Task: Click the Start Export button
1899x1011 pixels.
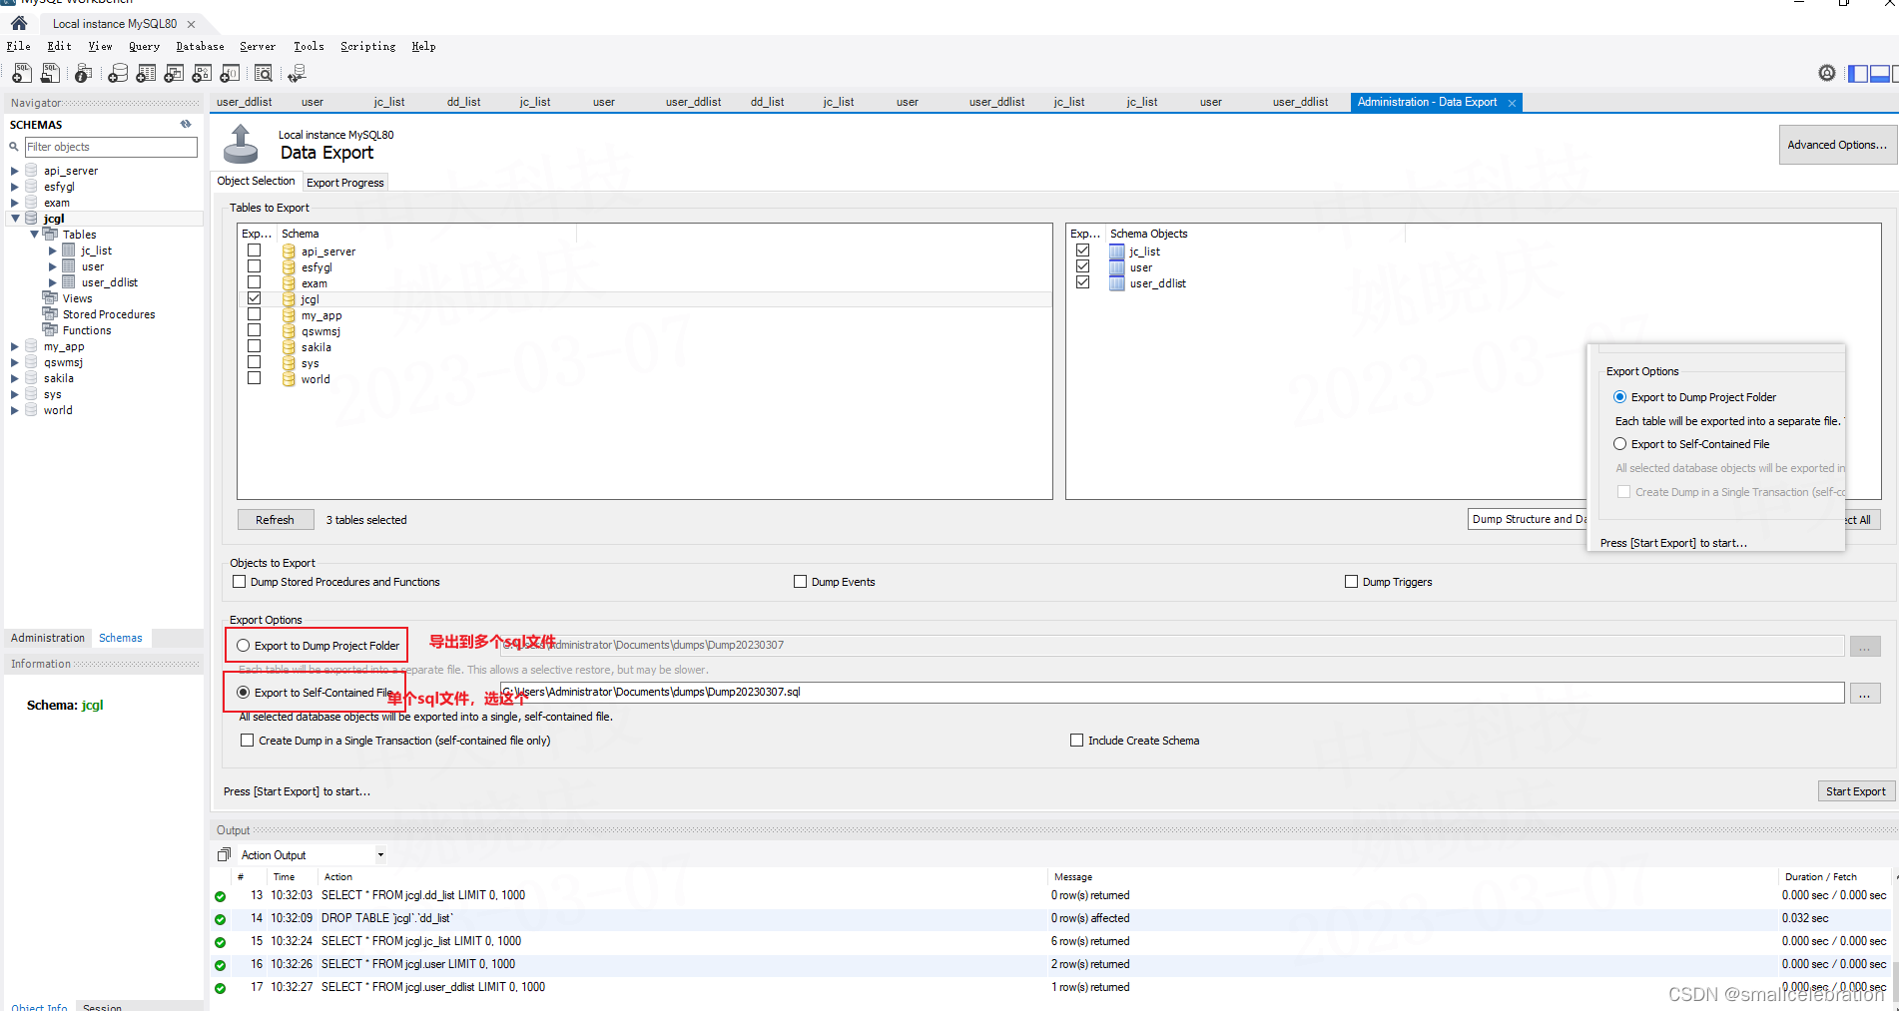Action: point(1855,790)
